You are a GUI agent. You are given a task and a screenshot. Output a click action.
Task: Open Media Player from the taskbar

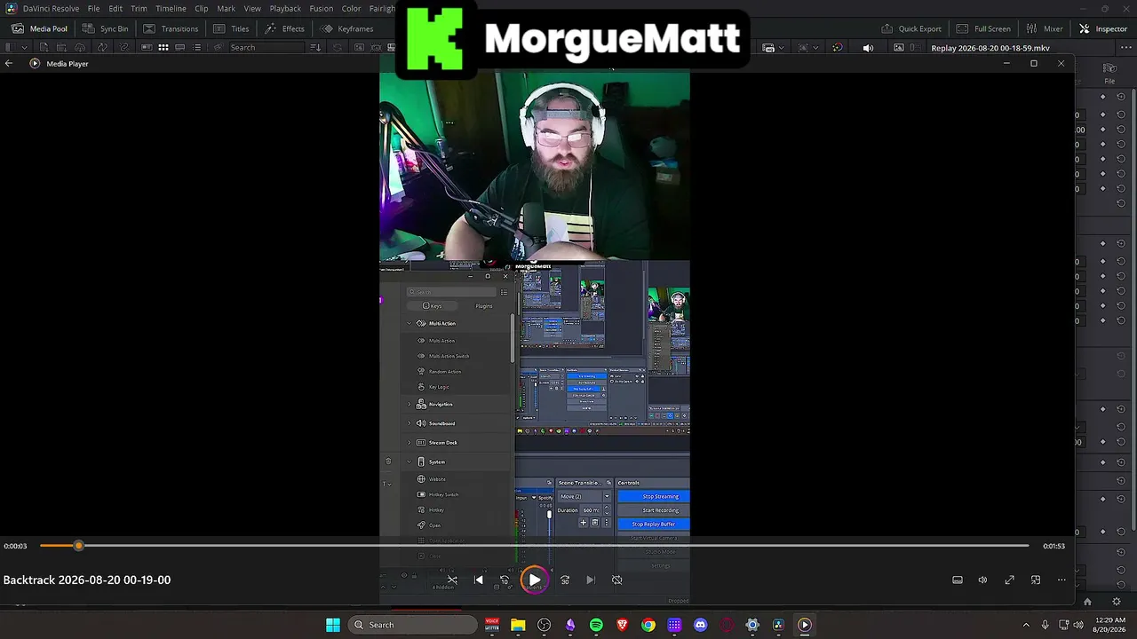pos(805,625)
